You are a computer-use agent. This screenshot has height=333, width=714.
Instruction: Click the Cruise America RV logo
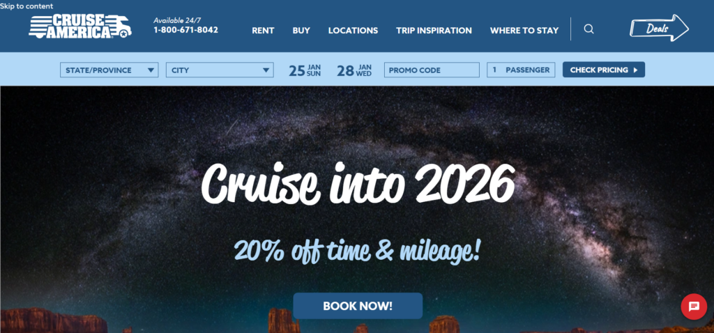click(80, 26)
